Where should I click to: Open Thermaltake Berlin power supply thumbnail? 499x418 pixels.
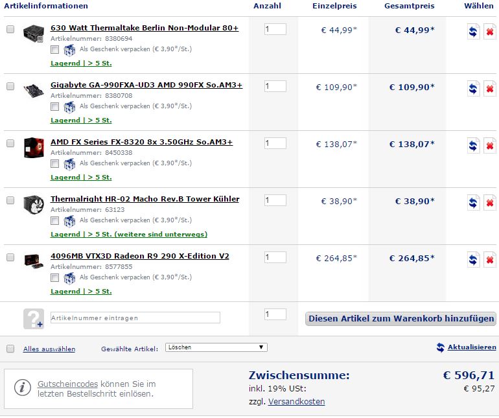34,33
